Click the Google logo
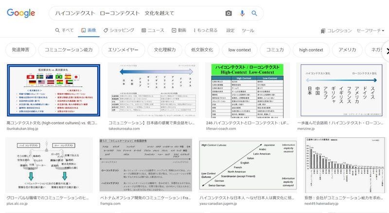Viewport: 389px width, 213px height. tap(21, 13)
